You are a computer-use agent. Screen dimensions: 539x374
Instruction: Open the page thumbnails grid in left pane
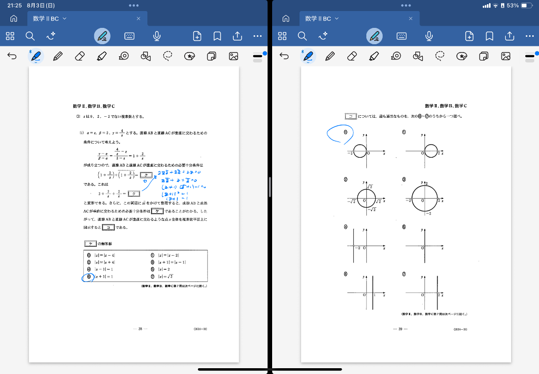[x=10, y=36]
